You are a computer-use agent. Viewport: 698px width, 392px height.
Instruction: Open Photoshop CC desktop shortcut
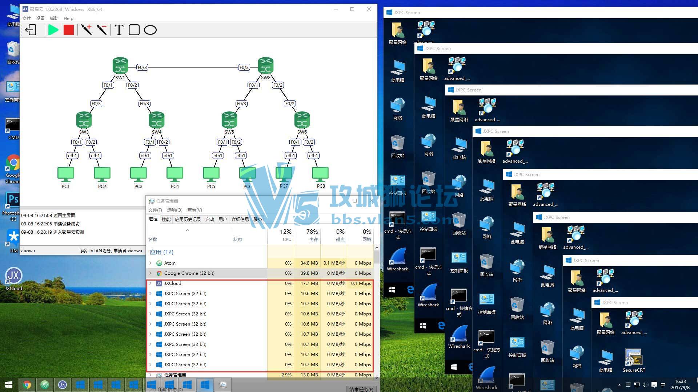[x=13, y=207]
